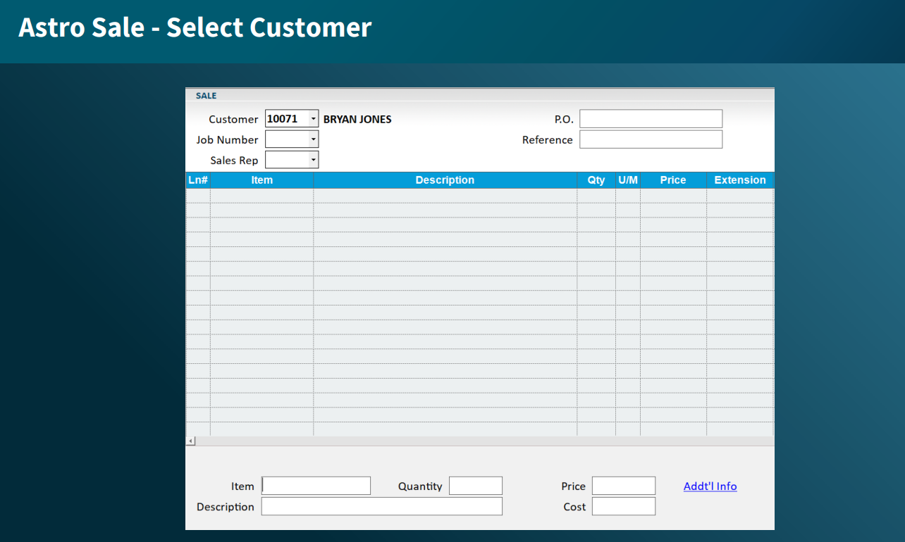Image resolution: width=905 pixels, height=542 pixels.
Task: Open the Addt'l Info link
Action: coord(710,486)
